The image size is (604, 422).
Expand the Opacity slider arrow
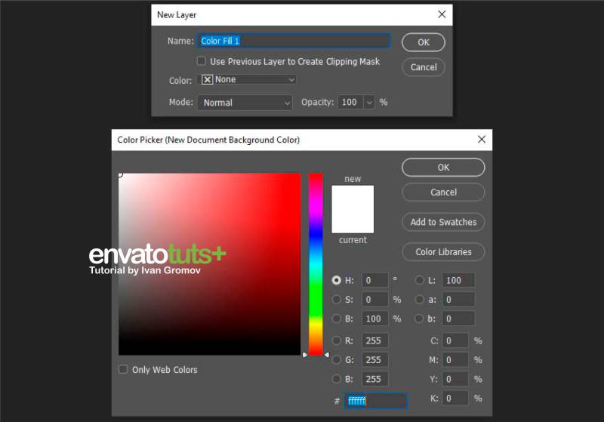(x=369, y=103)
